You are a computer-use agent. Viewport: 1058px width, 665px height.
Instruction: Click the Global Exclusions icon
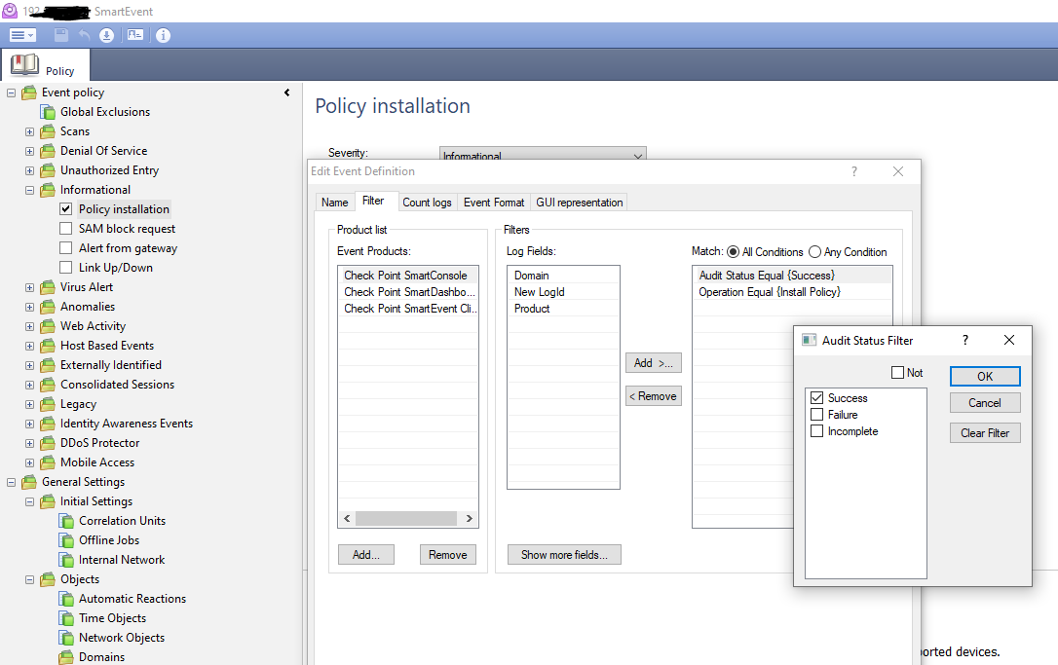click(49, 112)
